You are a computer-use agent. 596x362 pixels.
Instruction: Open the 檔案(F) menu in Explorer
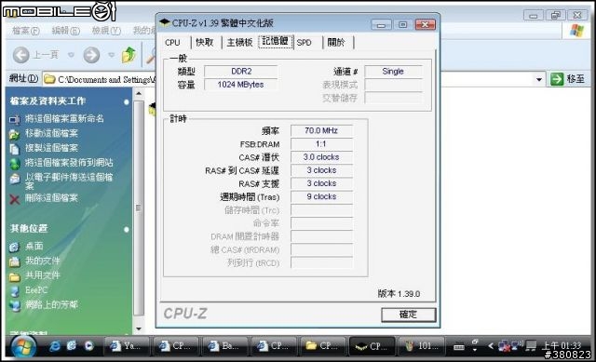25,31
